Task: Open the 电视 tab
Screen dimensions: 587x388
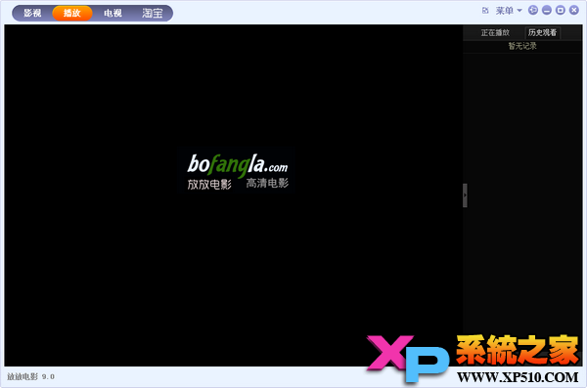Action: point(113,13)
